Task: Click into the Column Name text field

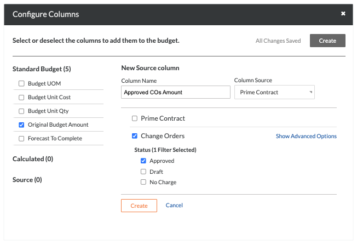Action: click(175, 92)
